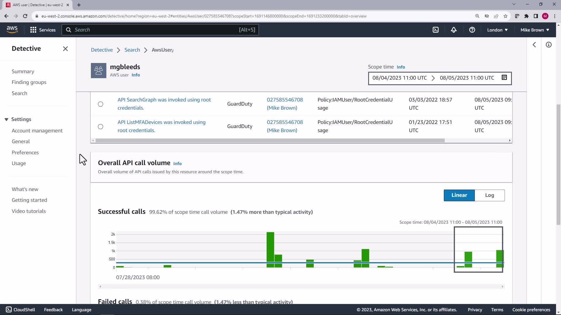561x315 pixels.
Task: Open the info panel circle icon at right
Action: coord(549,45)
